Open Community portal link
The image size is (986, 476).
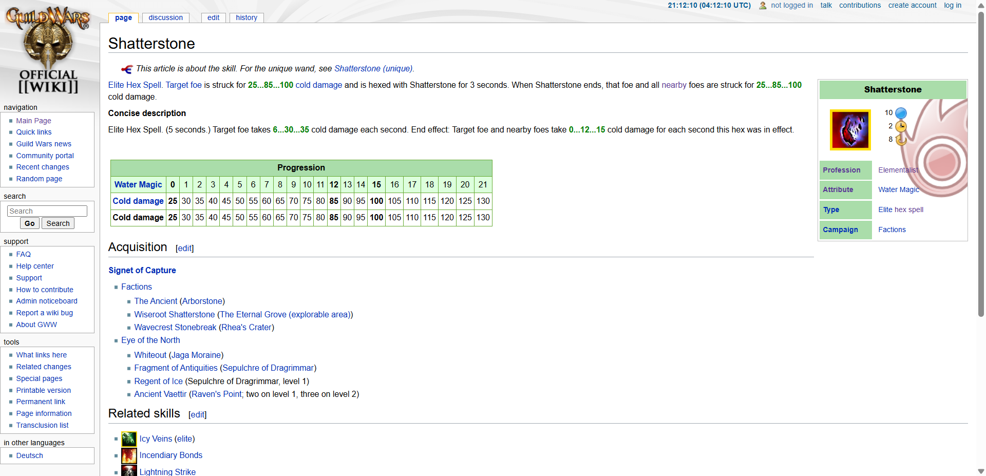point(45,156)
